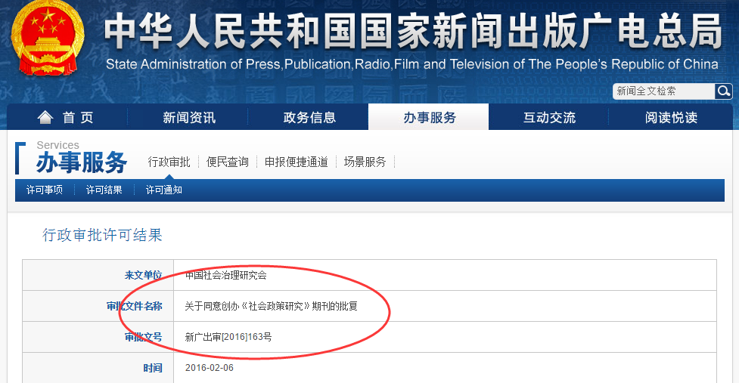Select the date 2016-02-06
739x383 pixels.
[210, 368]
